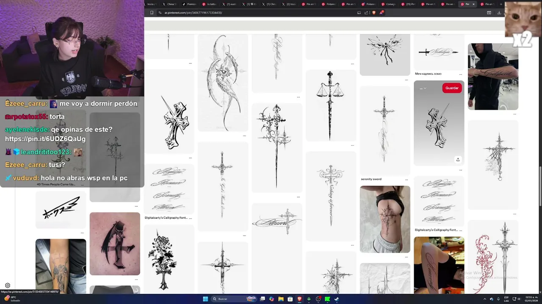Click the bookmark icon left of URL
Image resolution: width=542 pixels, height=304 pixels.
tap(152, 13)
